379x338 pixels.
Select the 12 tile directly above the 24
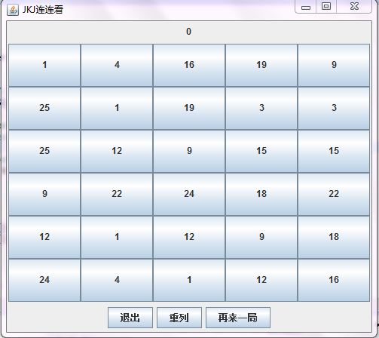click(x=44, y=238)
